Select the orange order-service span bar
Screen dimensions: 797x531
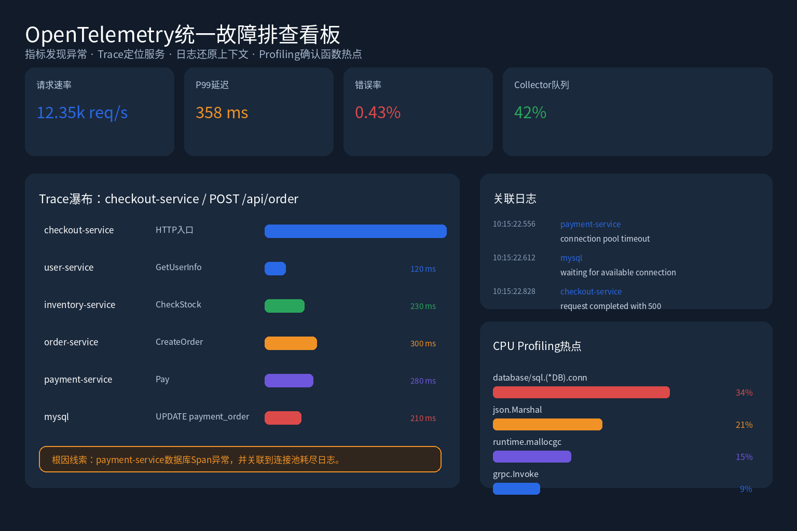click(291, 343)
